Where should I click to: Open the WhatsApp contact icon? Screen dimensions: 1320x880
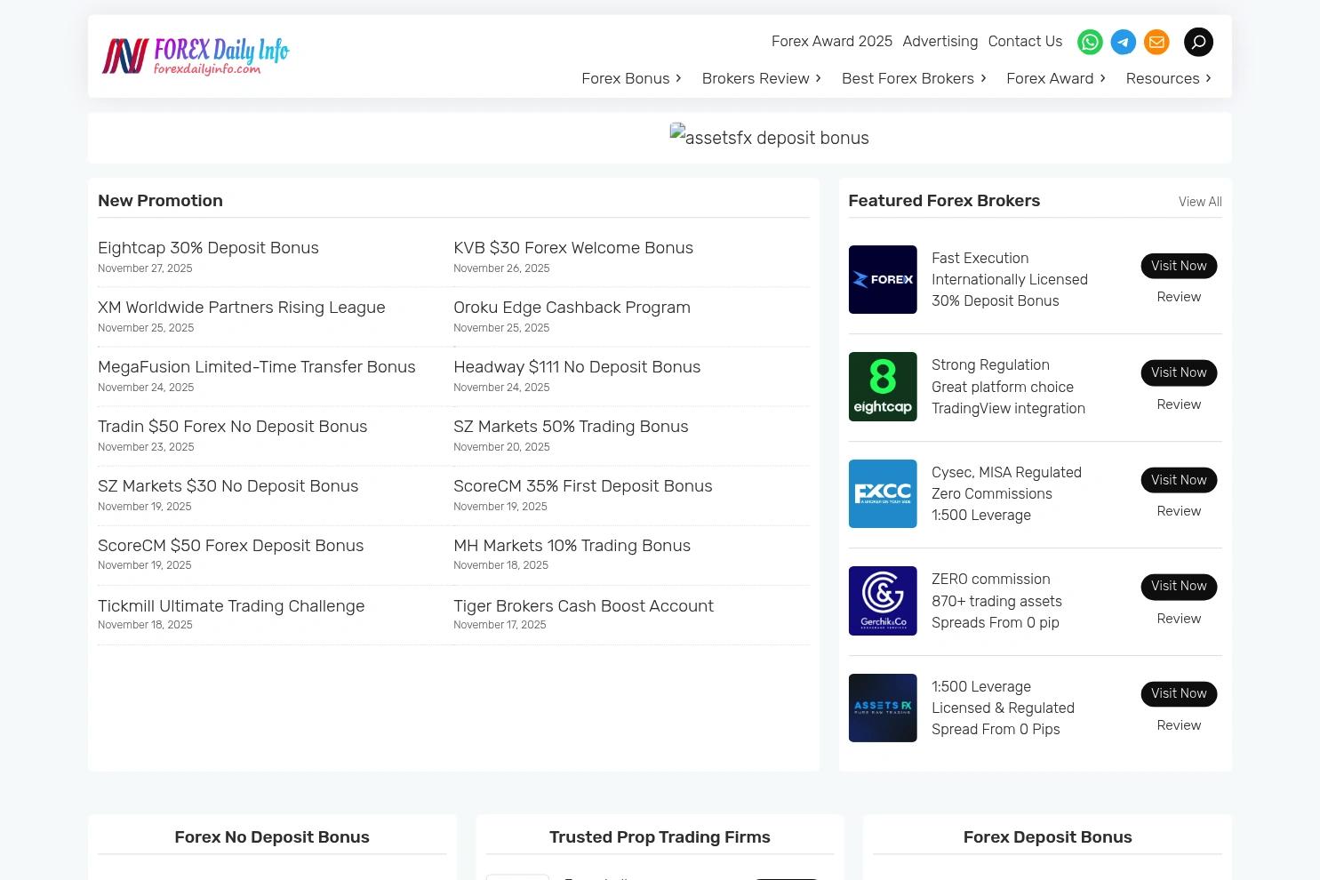[1090, 42]
